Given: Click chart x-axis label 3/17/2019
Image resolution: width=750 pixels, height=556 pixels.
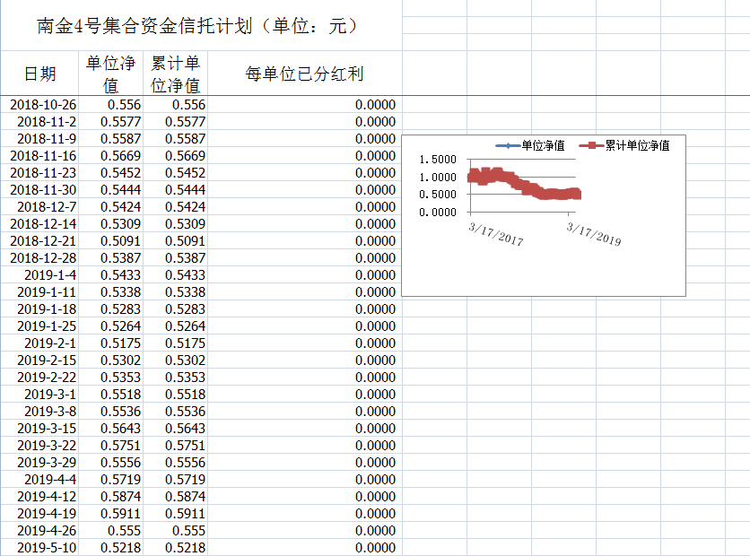Looking at the screenshot, I should click(x=594, y=234).
